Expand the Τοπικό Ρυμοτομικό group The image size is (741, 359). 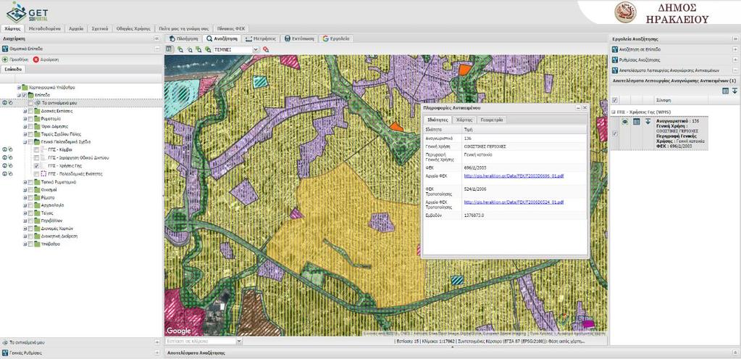coord(25,182)
